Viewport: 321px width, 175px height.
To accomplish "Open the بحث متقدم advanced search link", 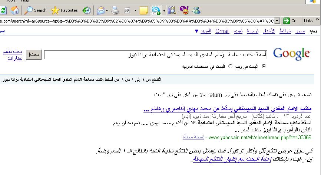I will point(12,51).
